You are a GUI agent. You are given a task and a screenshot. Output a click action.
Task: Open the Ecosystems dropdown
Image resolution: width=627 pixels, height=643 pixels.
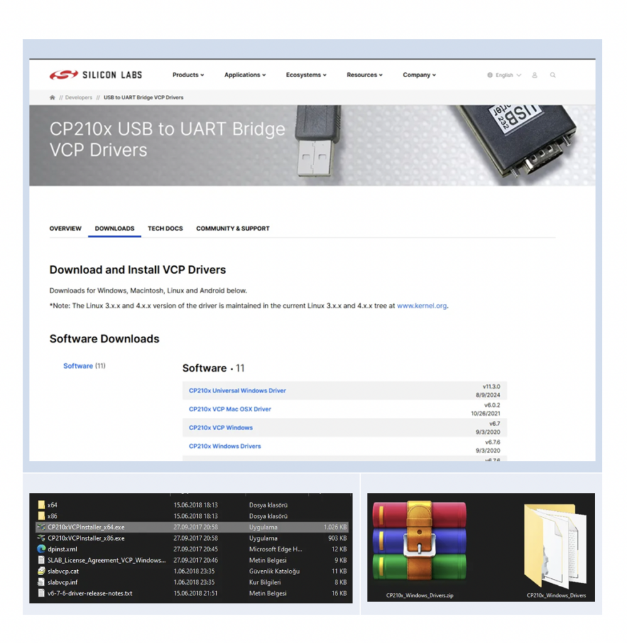pos(306,75)
